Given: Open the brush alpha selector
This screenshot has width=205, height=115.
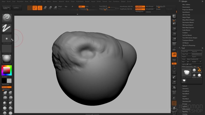Looking at the screenshot, I should [7, 39].
